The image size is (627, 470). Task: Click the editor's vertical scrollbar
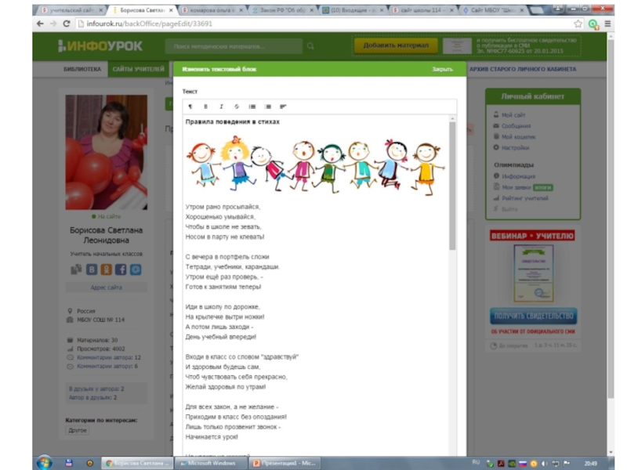point(452,188)
